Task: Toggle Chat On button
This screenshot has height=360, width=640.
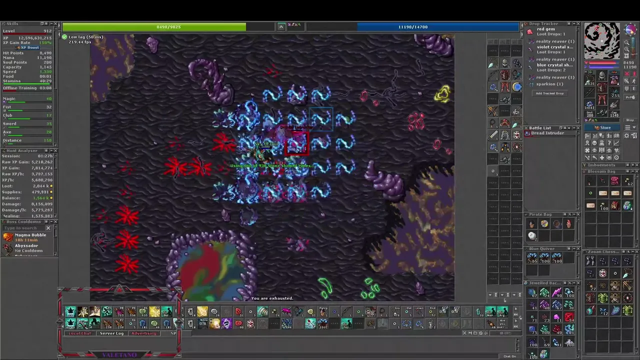Action: (510, 356)
